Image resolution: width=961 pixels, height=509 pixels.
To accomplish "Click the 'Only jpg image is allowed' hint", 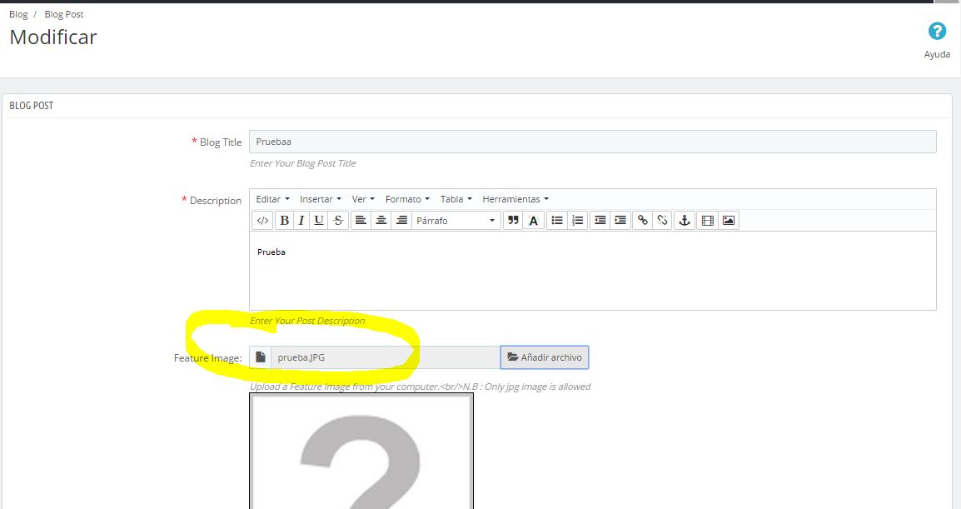I will (537, 387).
